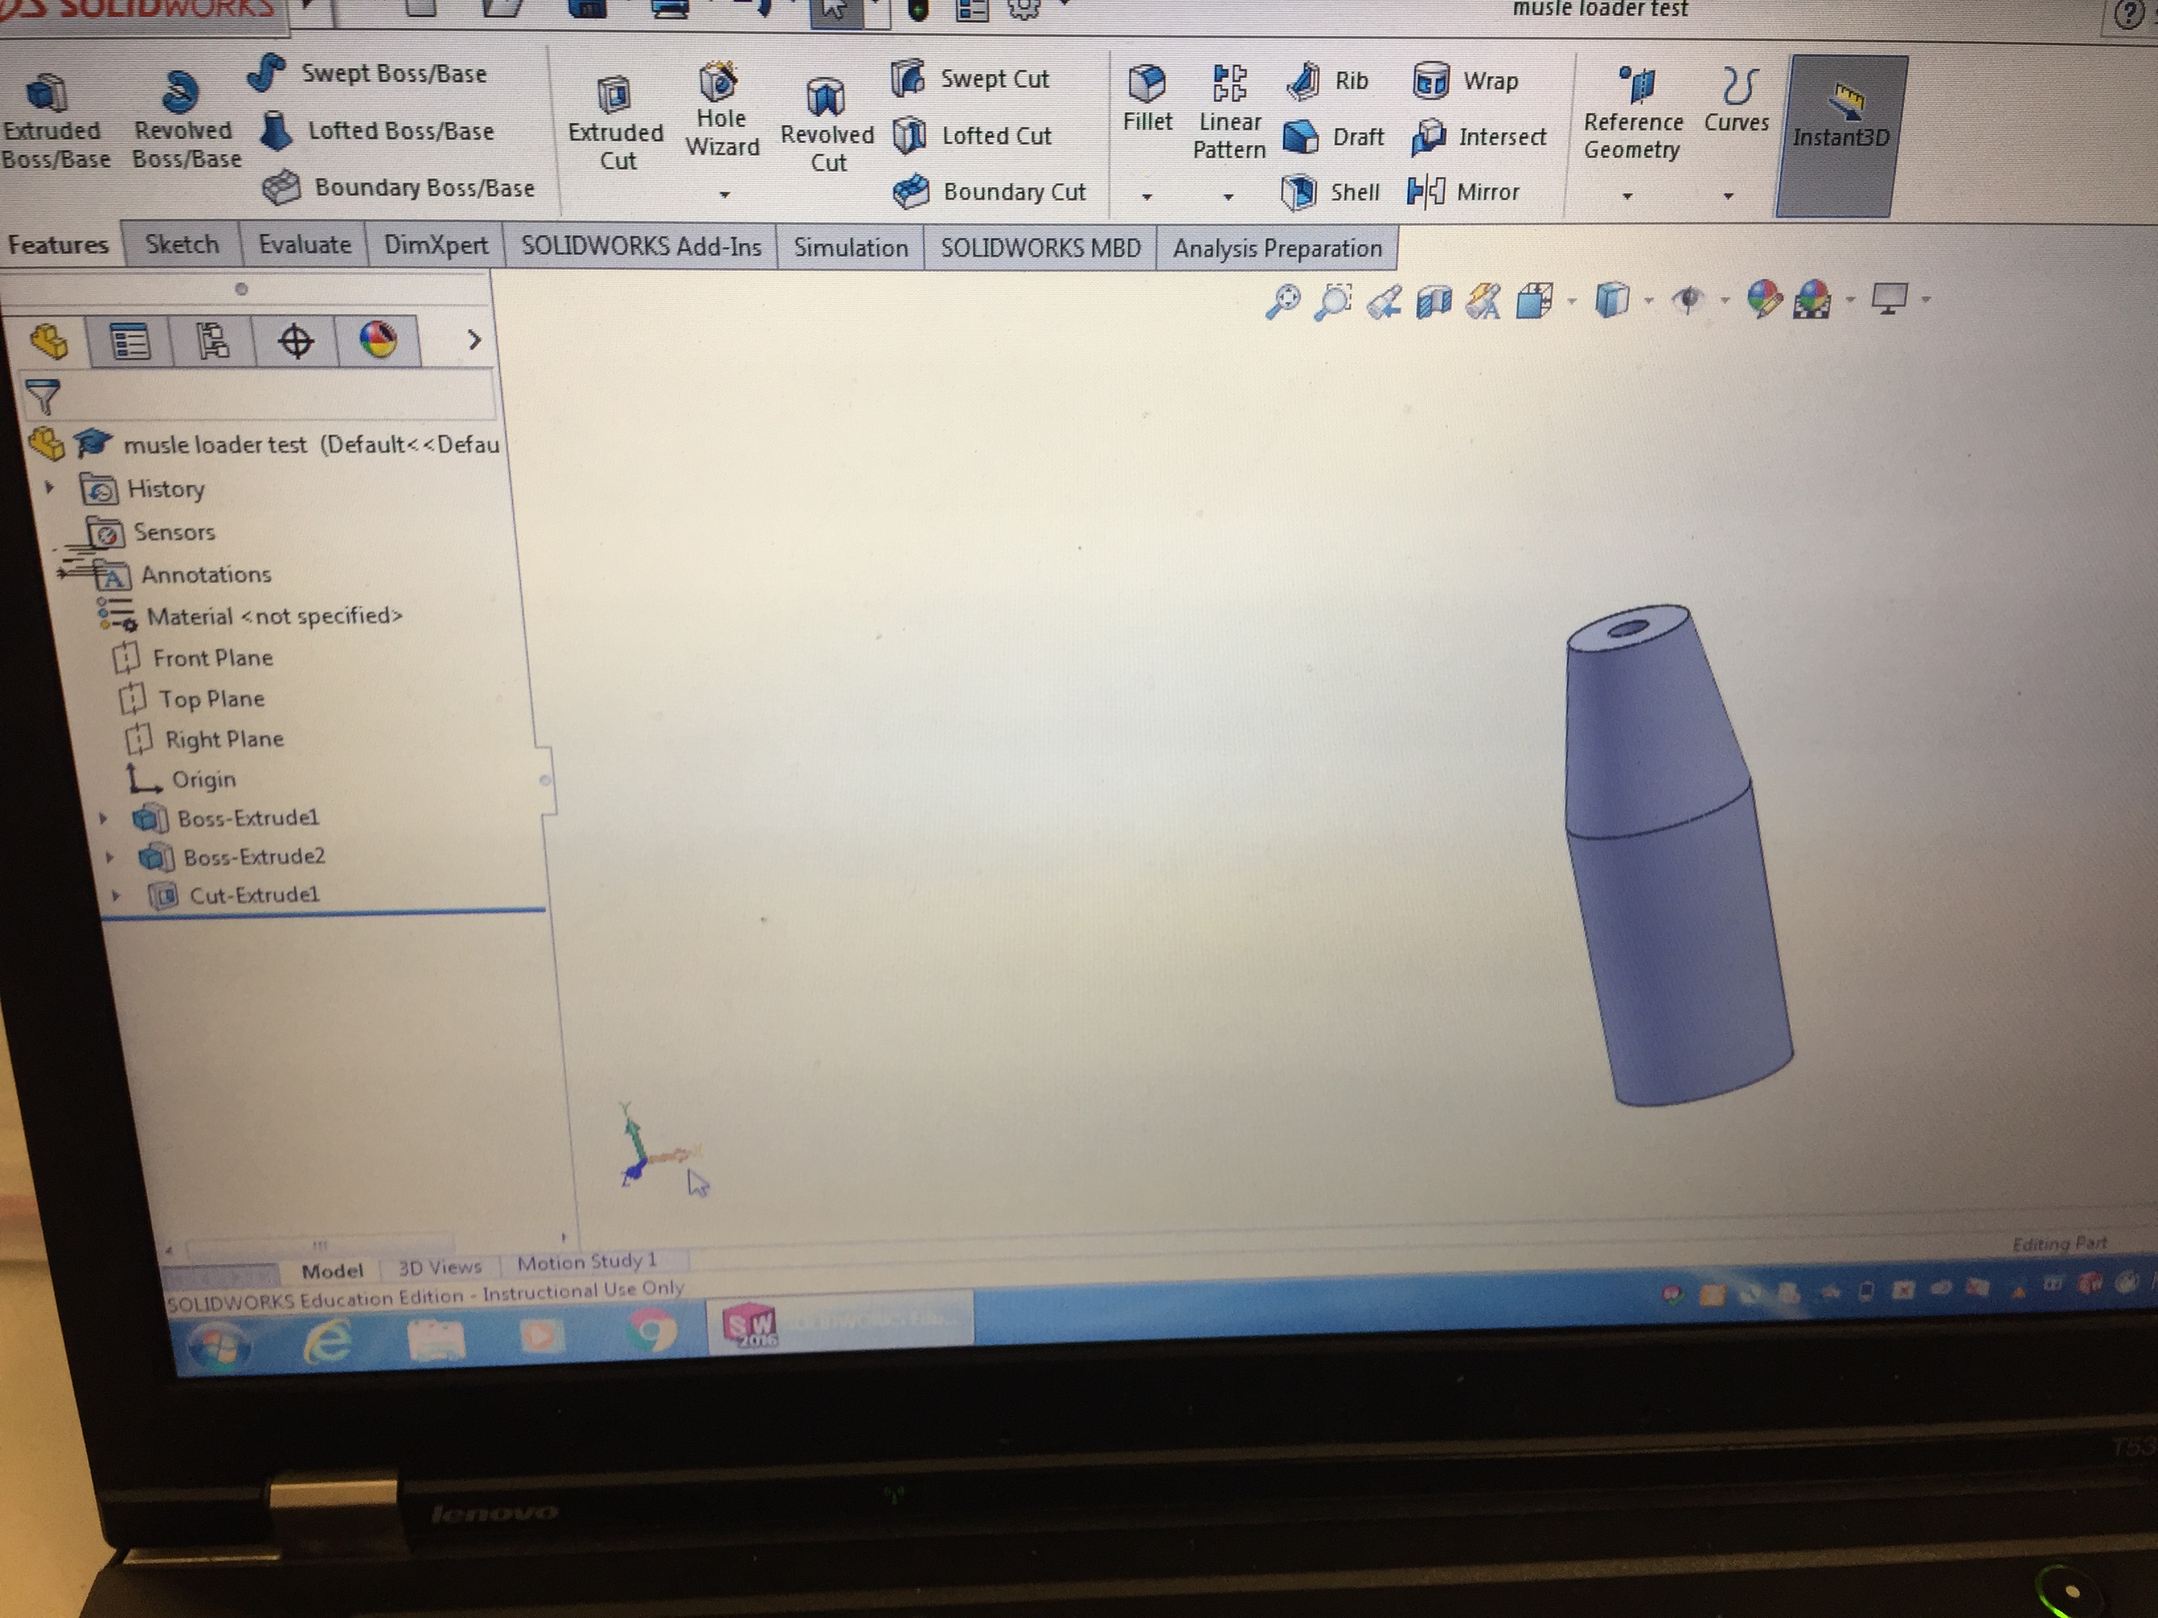Screen dimensions: 2158x1618
Task: Click the Shell feature icon
Action: click(1299, 192)
